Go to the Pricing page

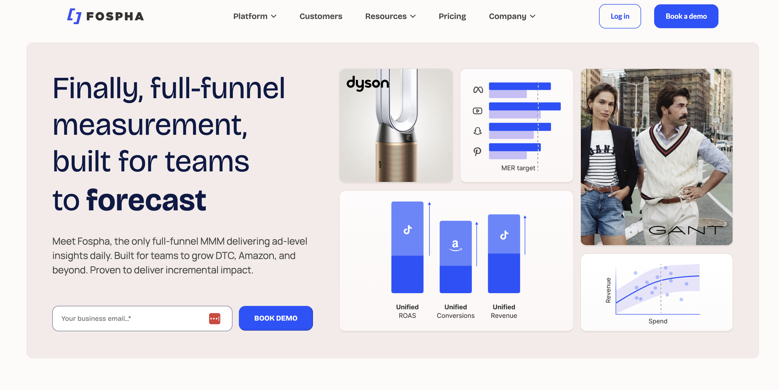click(452, 16)
